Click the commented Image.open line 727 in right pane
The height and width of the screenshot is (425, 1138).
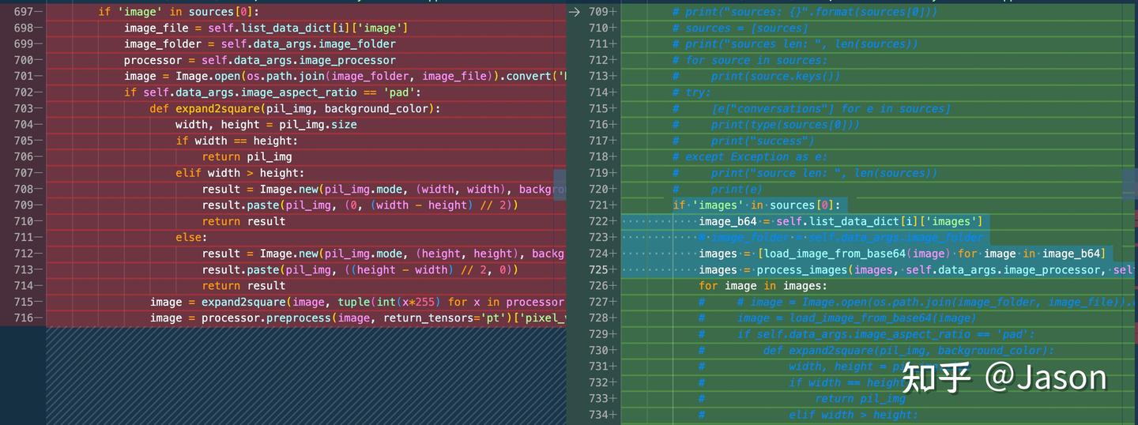click(x=917, y=302)
